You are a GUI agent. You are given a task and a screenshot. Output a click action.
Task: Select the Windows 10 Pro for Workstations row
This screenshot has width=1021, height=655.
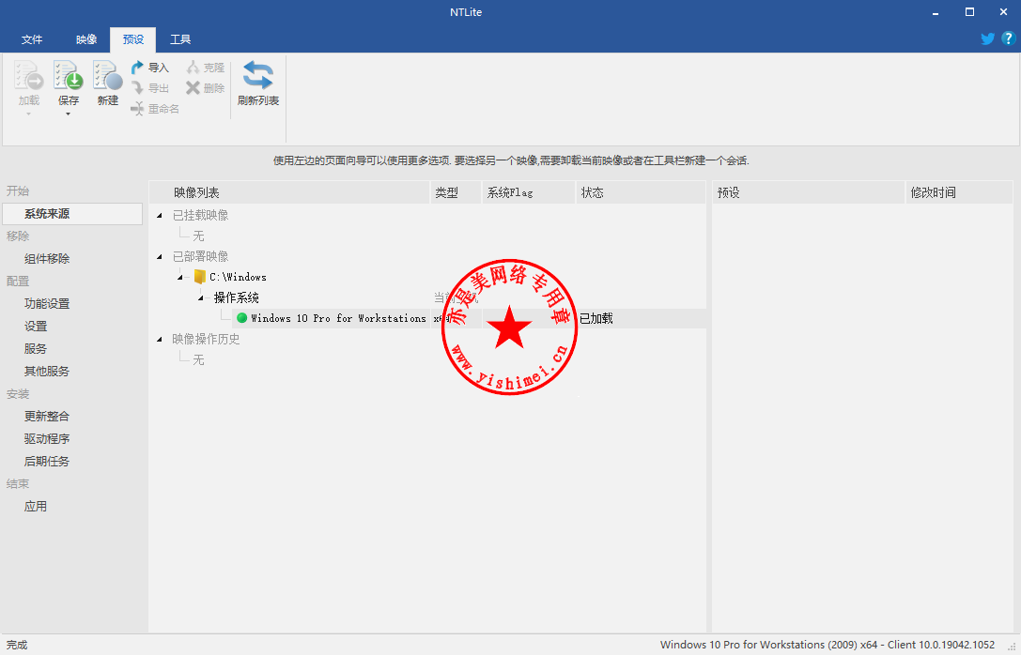(469, 318)
